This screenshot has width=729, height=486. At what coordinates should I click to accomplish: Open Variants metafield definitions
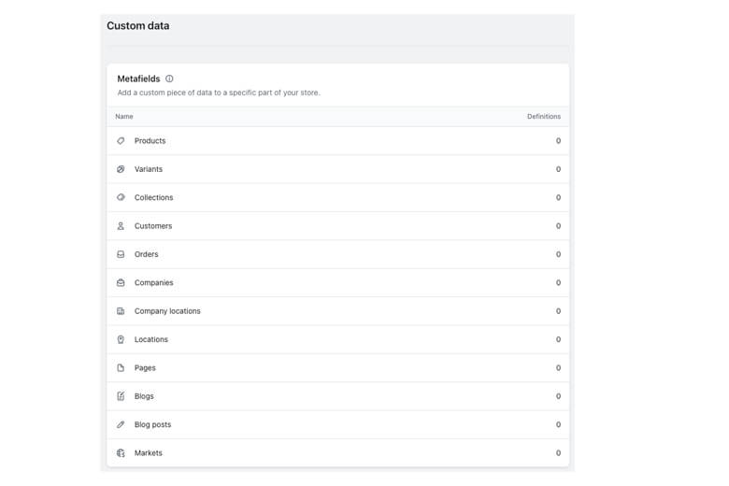tap(149, 169)
